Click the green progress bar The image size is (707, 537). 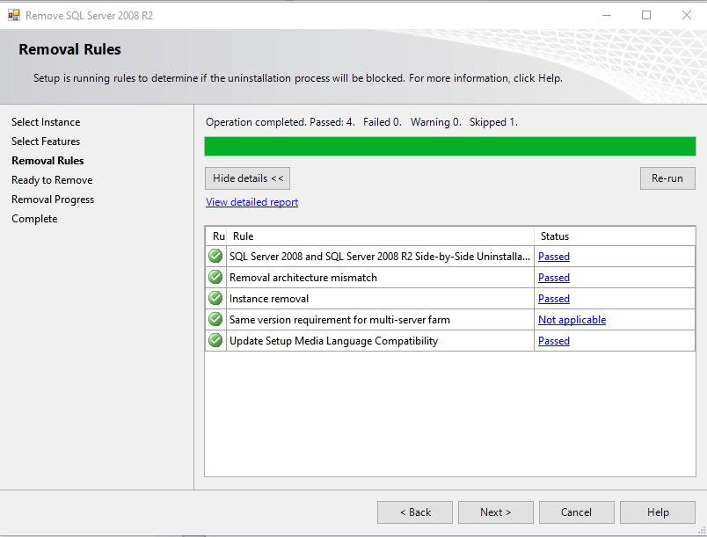449,146
